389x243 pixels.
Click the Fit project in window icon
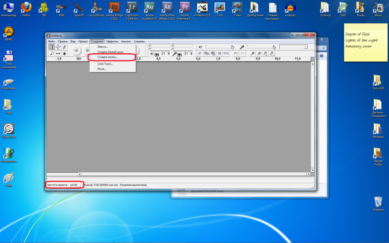point(272,53)
